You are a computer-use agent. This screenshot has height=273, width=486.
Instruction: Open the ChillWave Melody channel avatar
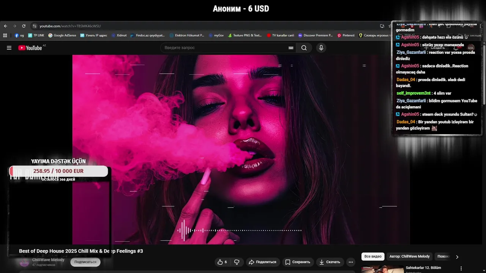[x=24, y=262]
